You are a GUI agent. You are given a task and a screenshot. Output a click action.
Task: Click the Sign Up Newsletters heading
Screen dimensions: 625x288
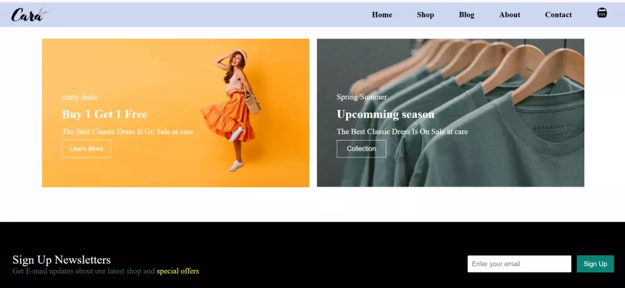pyautogui.click(x=61, y=260)
